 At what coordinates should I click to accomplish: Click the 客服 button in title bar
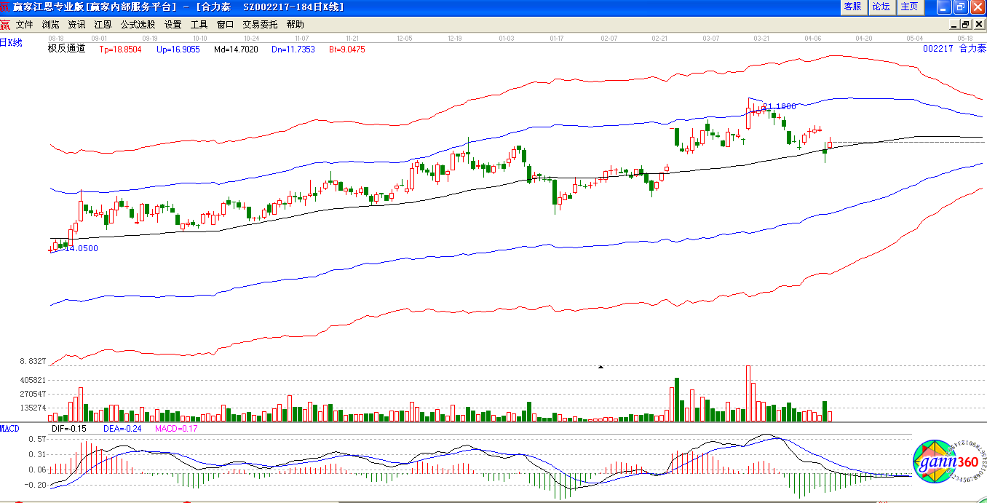point(852,7)
